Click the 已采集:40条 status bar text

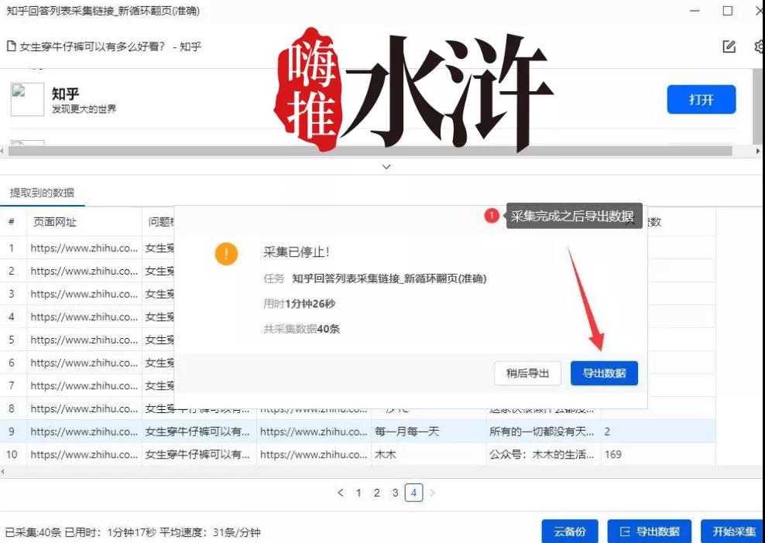click(33, 532)
